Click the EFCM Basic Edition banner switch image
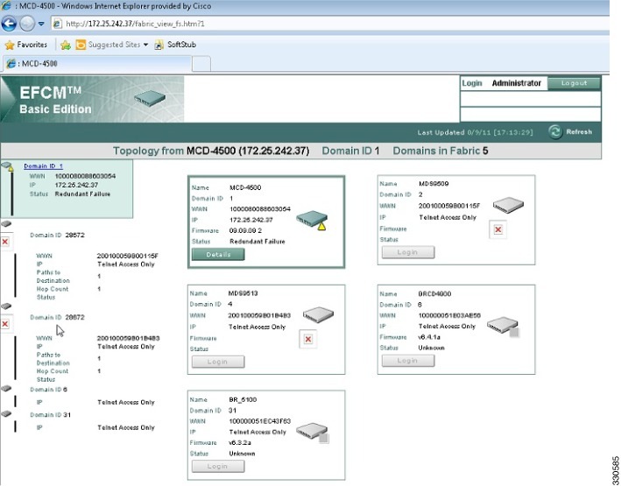The image size is (621, 486). pyautogui.click(x=150, y=98)
